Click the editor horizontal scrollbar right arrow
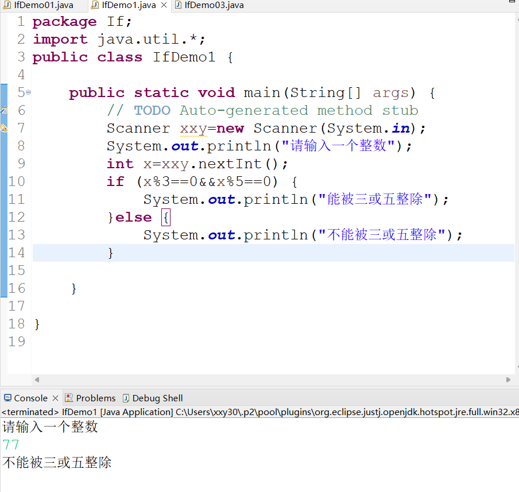The width and height of the screenshot is (519, 492). click(509, 379)
